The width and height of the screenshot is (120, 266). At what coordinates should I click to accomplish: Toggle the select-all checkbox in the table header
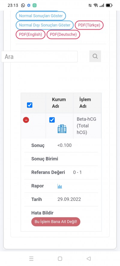(x=30, y=105)
